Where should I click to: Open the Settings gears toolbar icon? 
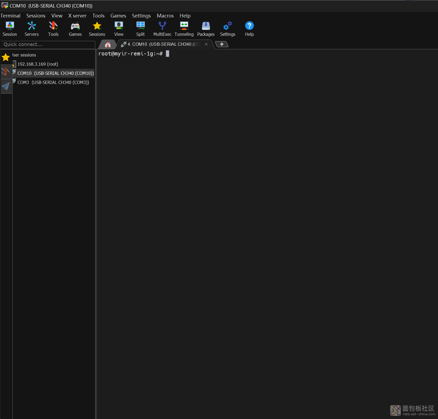(227, 29)
